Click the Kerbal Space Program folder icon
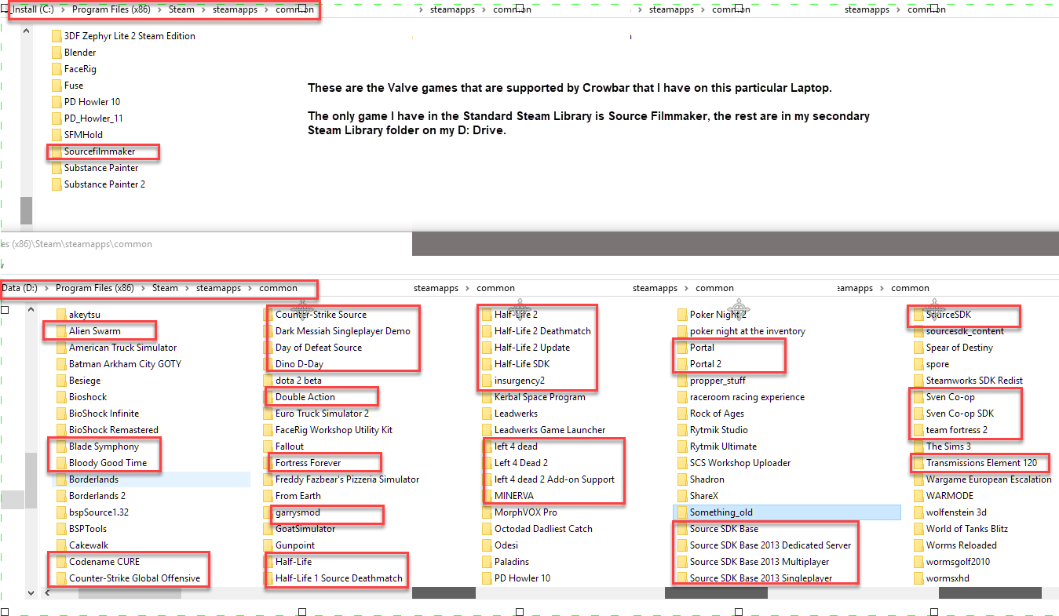 487,397
